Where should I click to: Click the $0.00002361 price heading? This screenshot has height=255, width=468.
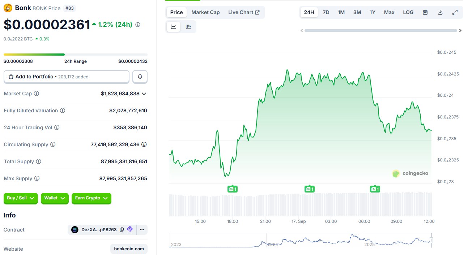coord(47,25)
